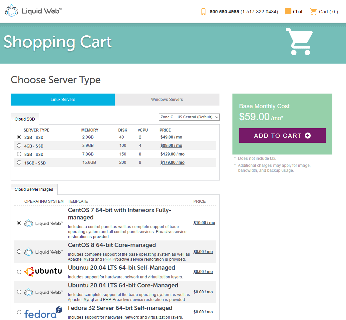The height and width of the screenshot is (320, 346).
Task: Click plus icon on Add to Cart button
Action: coord(308,136)
